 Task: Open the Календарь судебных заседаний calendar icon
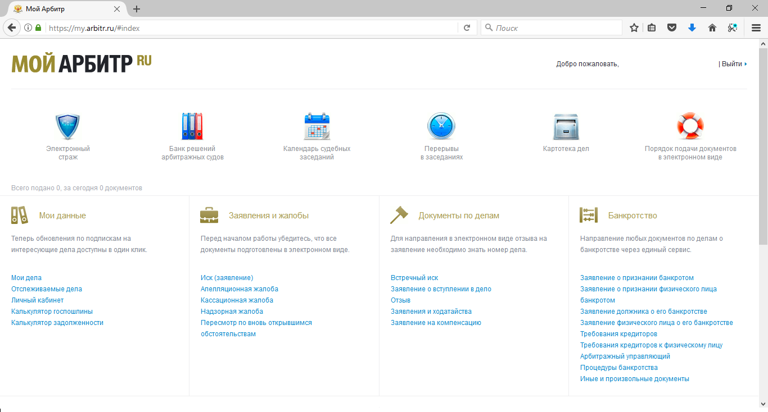coord(317,126)
